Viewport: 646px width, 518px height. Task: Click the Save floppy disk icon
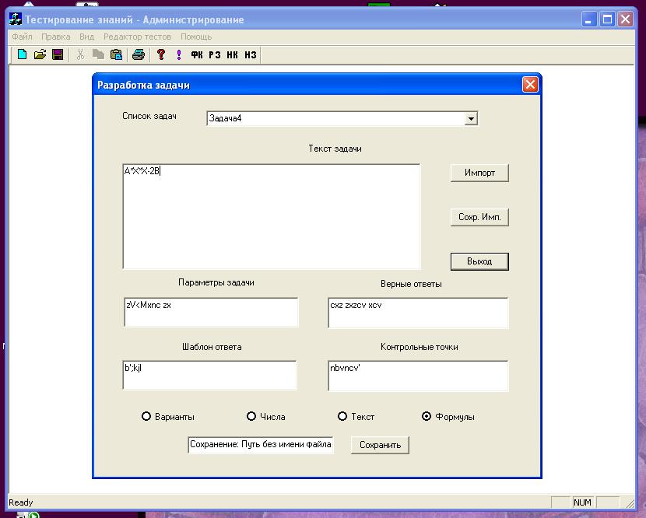(x=58, y=54)
